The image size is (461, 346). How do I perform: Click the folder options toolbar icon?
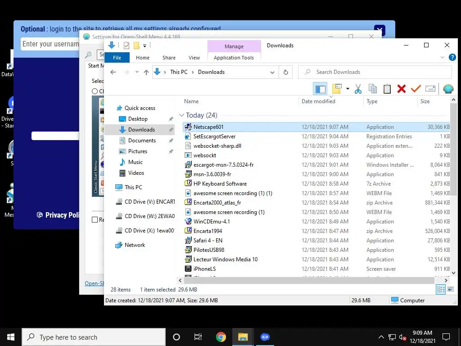click(337, 89)
